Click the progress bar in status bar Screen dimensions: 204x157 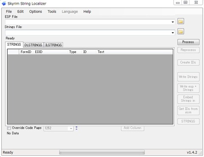[102, 152]
